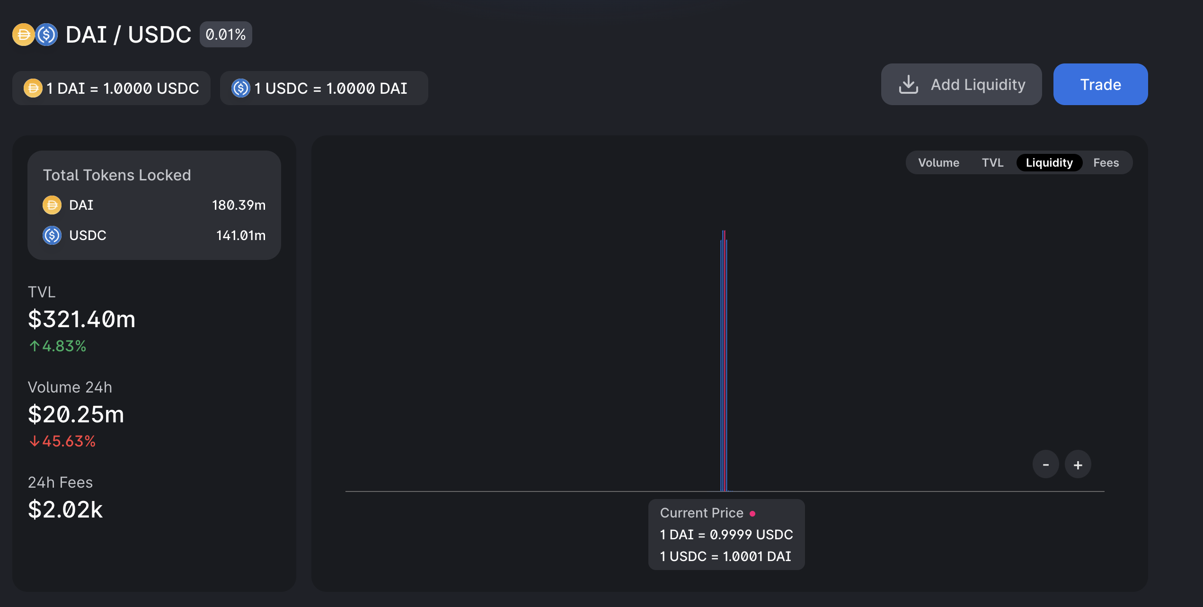Click the 1 USDC = 1.0000 DAI chip
1203x607 pixels.
pos(324,88)
